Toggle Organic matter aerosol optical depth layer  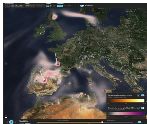point(142,108)
